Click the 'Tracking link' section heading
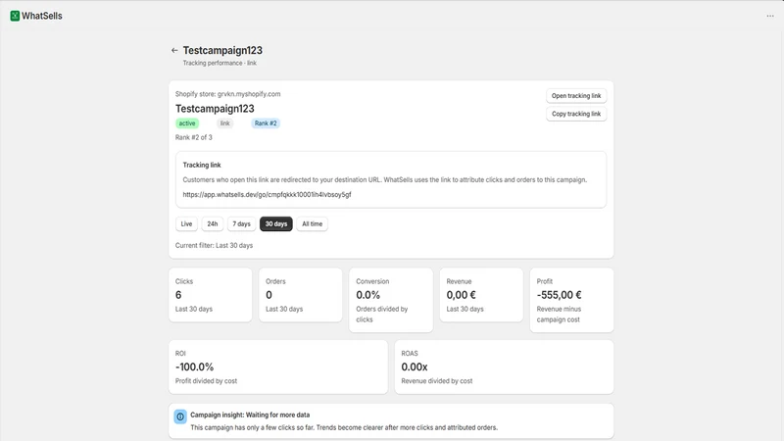The width and height of the screenshot is (784, 441). tap(202, 165)
